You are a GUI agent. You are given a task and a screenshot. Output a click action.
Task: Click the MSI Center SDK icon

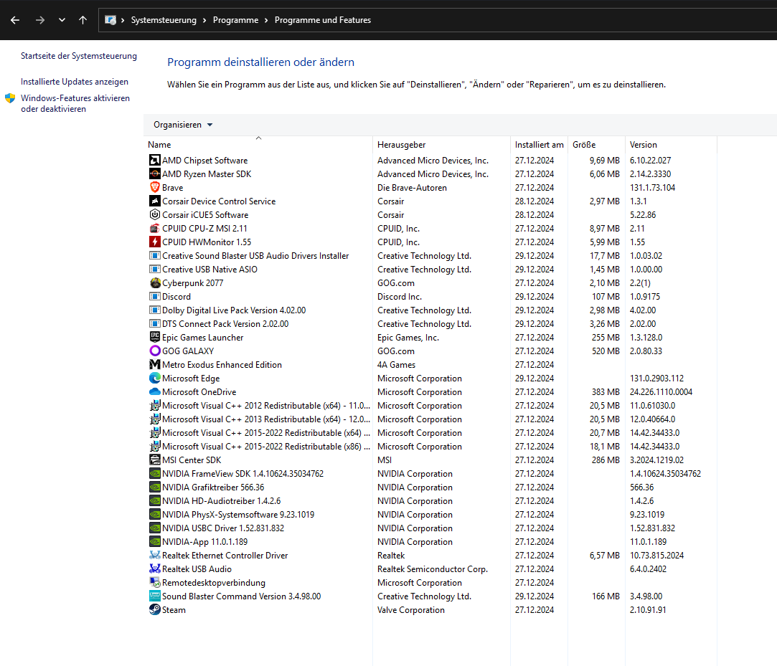(x=154, y=460)
